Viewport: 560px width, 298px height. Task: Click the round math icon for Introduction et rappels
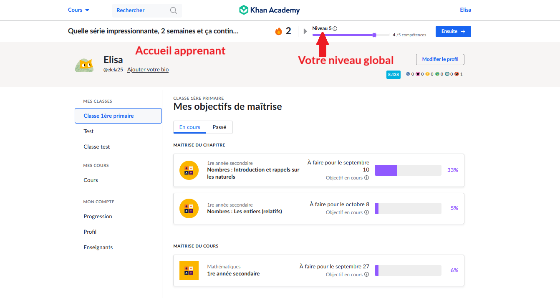(x=189, y=170)
